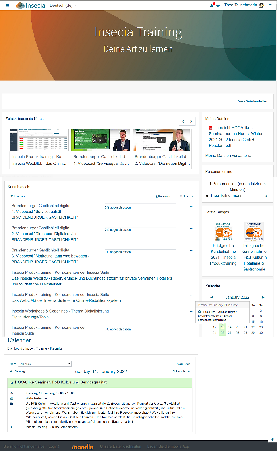Open the Montag previous-day link
The width and height of the screenshot is (277, 451).
click(20, 371)
